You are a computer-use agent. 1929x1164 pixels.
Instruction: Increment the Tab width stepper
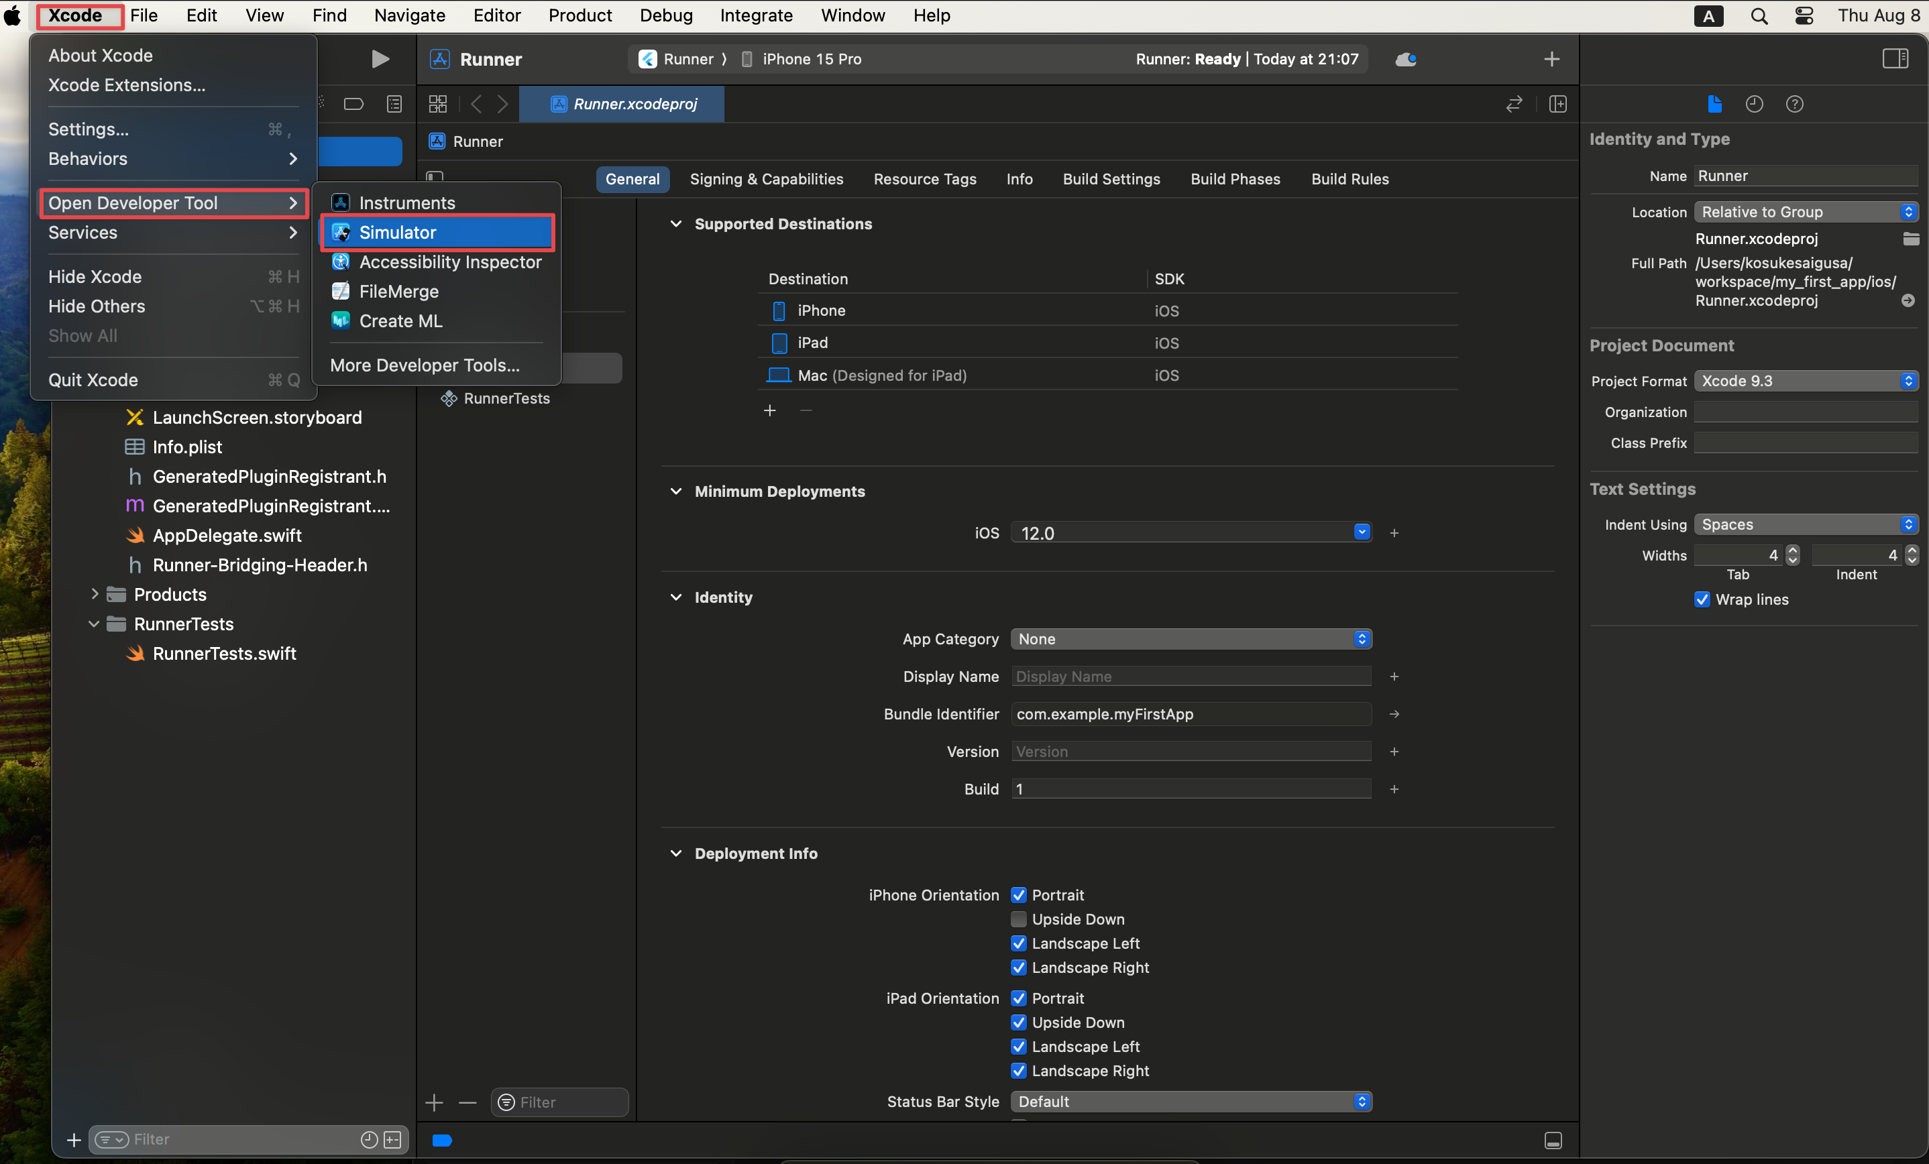[x=1793, y=551]
